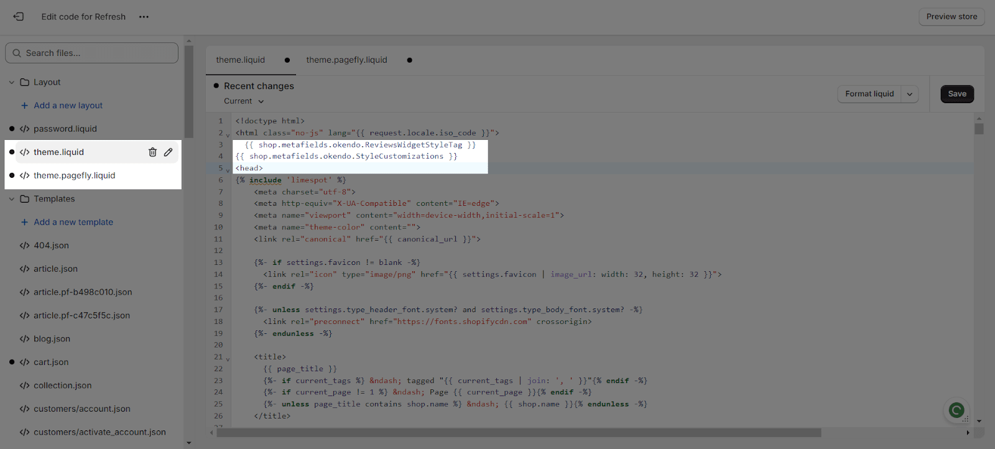The height and width of the screenshot is (449, 995).
Task: Switch to the theme.pagefly.liquid tab
Action: point(346,60)
